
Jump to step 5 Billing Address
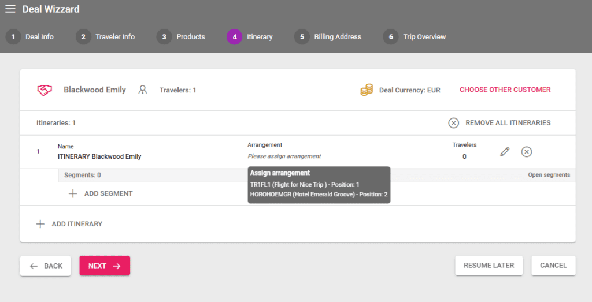coord(328,37)
